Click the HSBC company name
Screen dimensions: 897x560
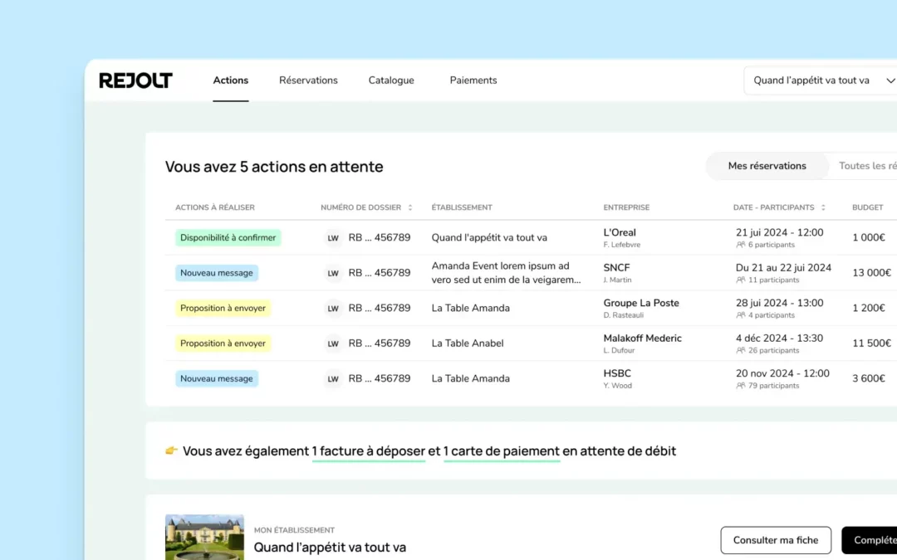click(617, 373)
